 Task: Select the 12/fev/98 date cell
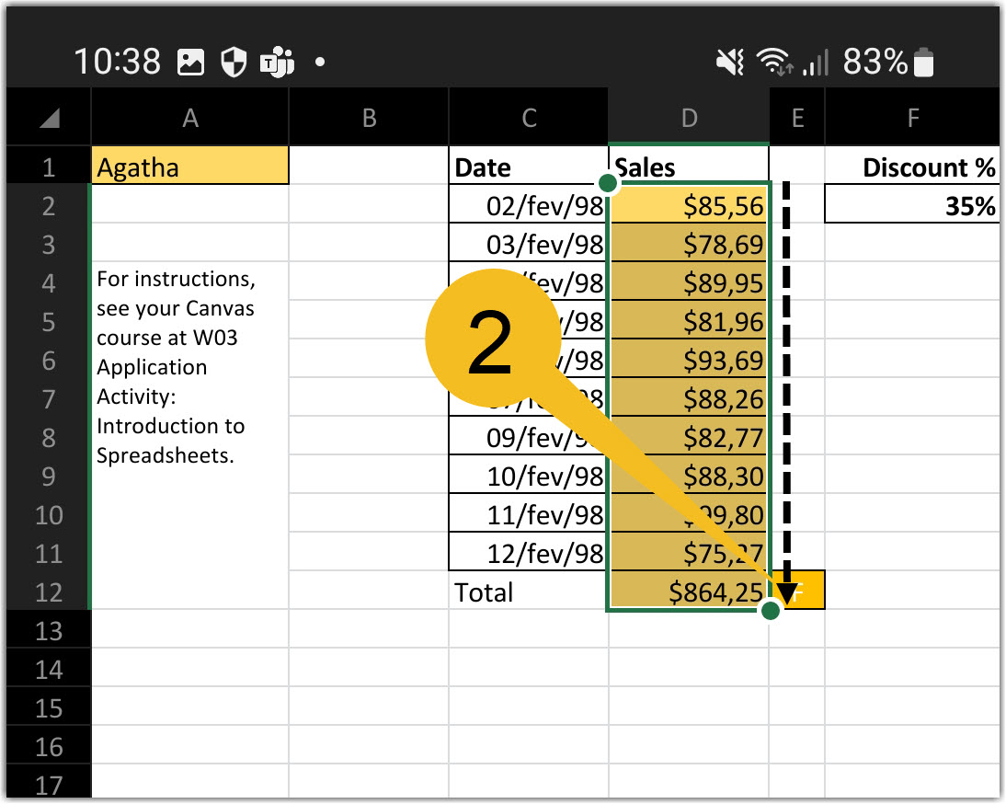click(x=529, y=553)
